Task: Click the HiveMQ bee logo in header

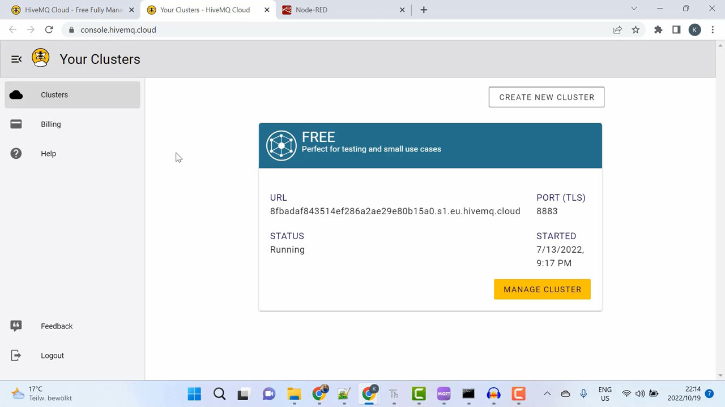Action: point(40,58)
